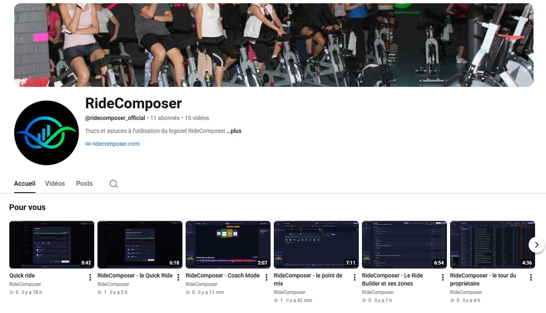Open options menu for Quick ride video

pos(90,277)
